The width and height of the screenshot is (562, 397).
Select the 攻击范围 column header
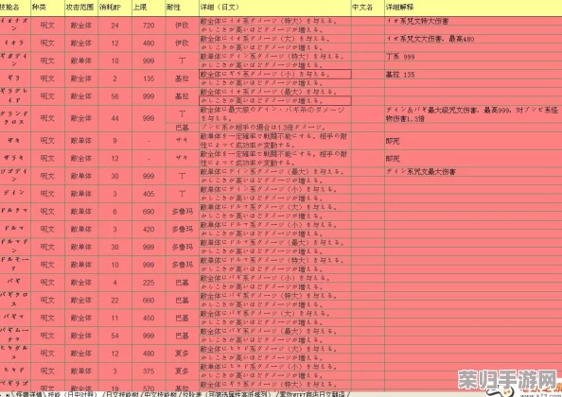pos(81,8)
